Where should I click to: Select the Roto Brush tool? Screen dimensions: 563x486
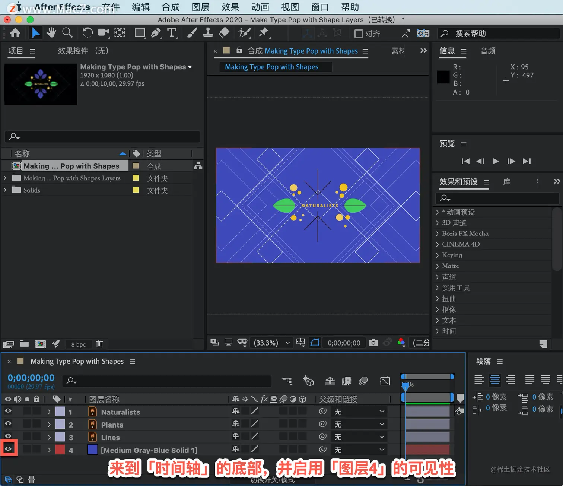tap(244, 33)
